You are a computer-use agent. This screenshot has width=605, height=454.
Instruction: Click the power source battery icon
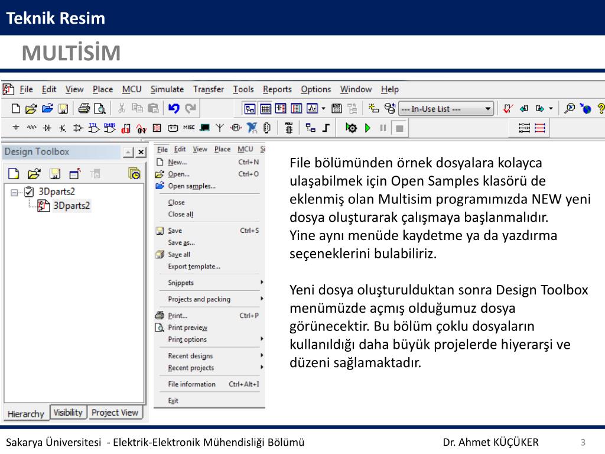click(173, 128)
